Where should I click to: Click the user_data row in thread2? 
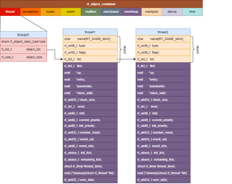click(163, 180)
